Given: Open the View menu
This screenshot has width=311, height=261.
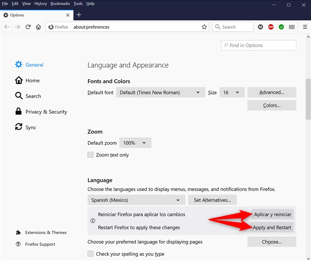Looking at the screenshot, I should click(26, 3).
